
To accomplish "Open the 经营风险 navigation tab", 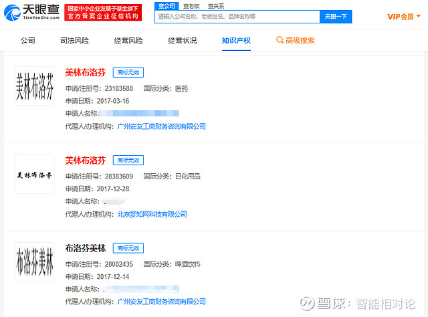I will pos(128,40).
